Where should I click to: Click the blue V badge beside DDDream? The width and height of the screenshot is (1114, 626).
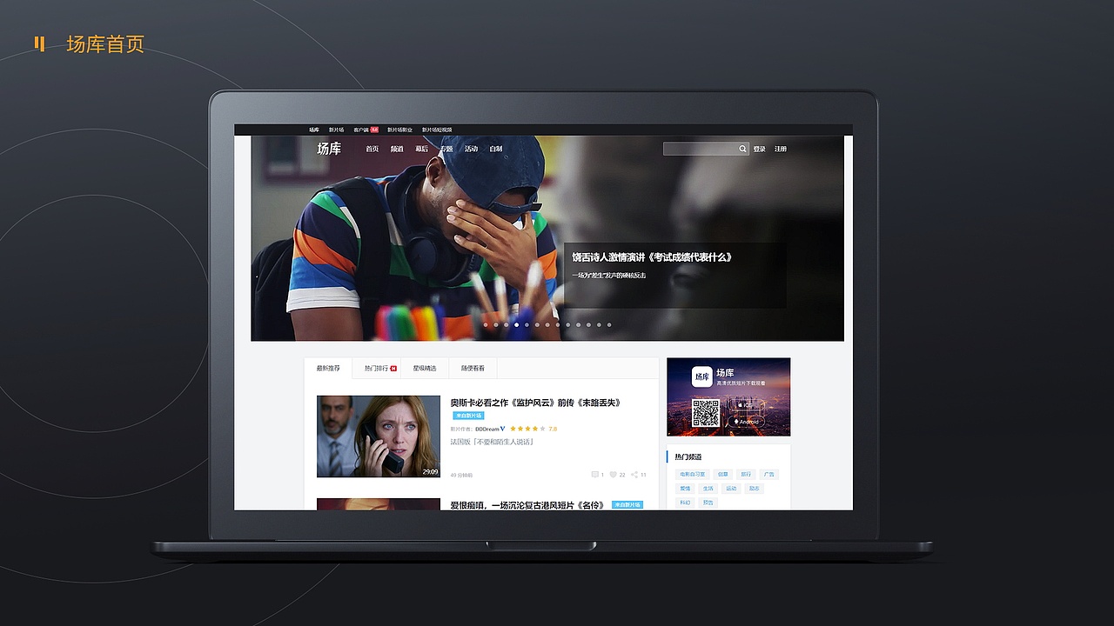coord(503,429)
